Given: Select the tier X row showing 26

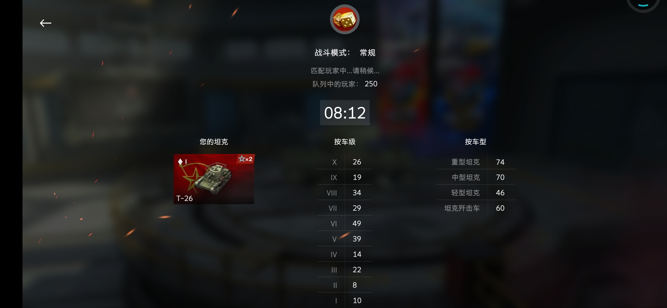Looking at the screenshot, I should (x=345, y=162).
